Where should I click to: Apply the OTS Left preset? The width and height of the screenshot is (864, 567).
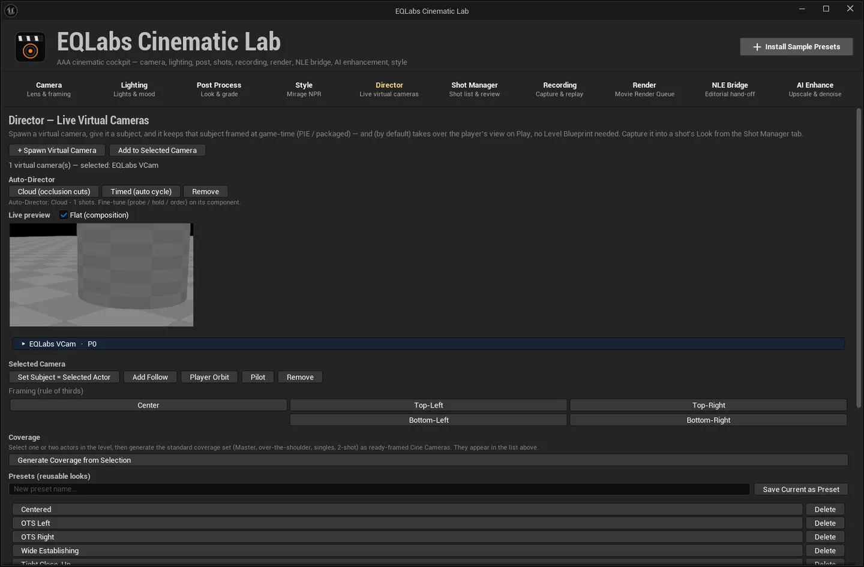pyautogui.click(x=407, y=523)
